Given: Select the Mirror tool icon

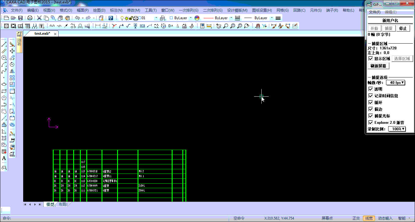Looking at the screenshot, I should tap(12, 71).
